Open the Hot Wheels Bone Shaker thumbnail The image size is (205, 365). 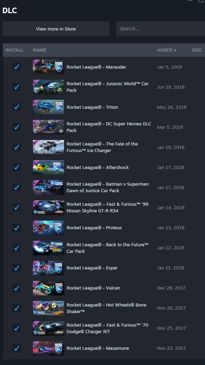48,308
